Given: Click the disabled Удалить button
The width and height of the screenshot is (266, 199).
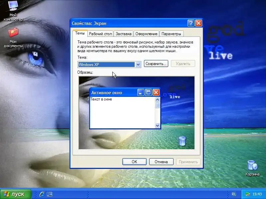Looking at the screenshot, I should click(183, 64).
